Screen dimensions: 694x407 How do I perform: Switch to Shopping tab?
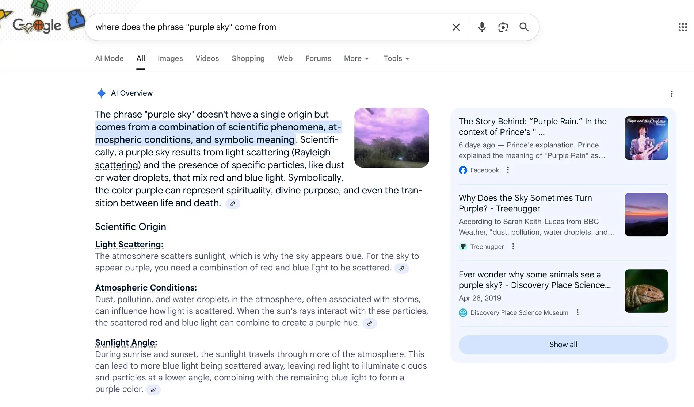tap(248, 58)
